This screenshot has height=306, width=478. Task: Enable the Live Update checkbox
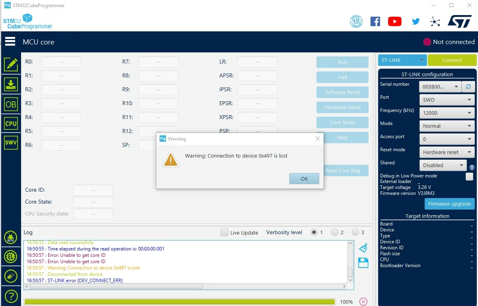(x=224, y=233)
